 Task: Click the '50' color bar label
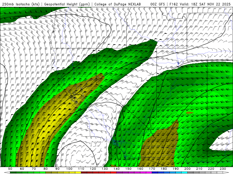click(x=10, y=169)
